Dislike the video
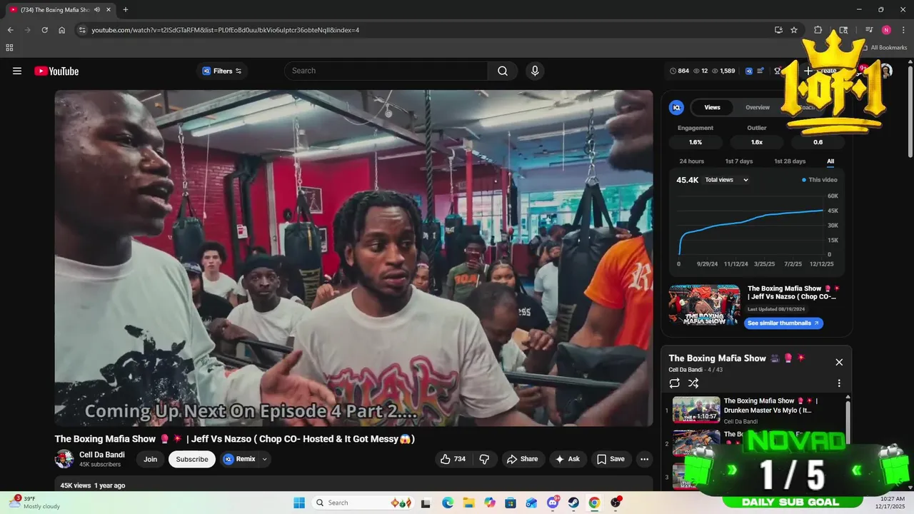 pos(484,459)
